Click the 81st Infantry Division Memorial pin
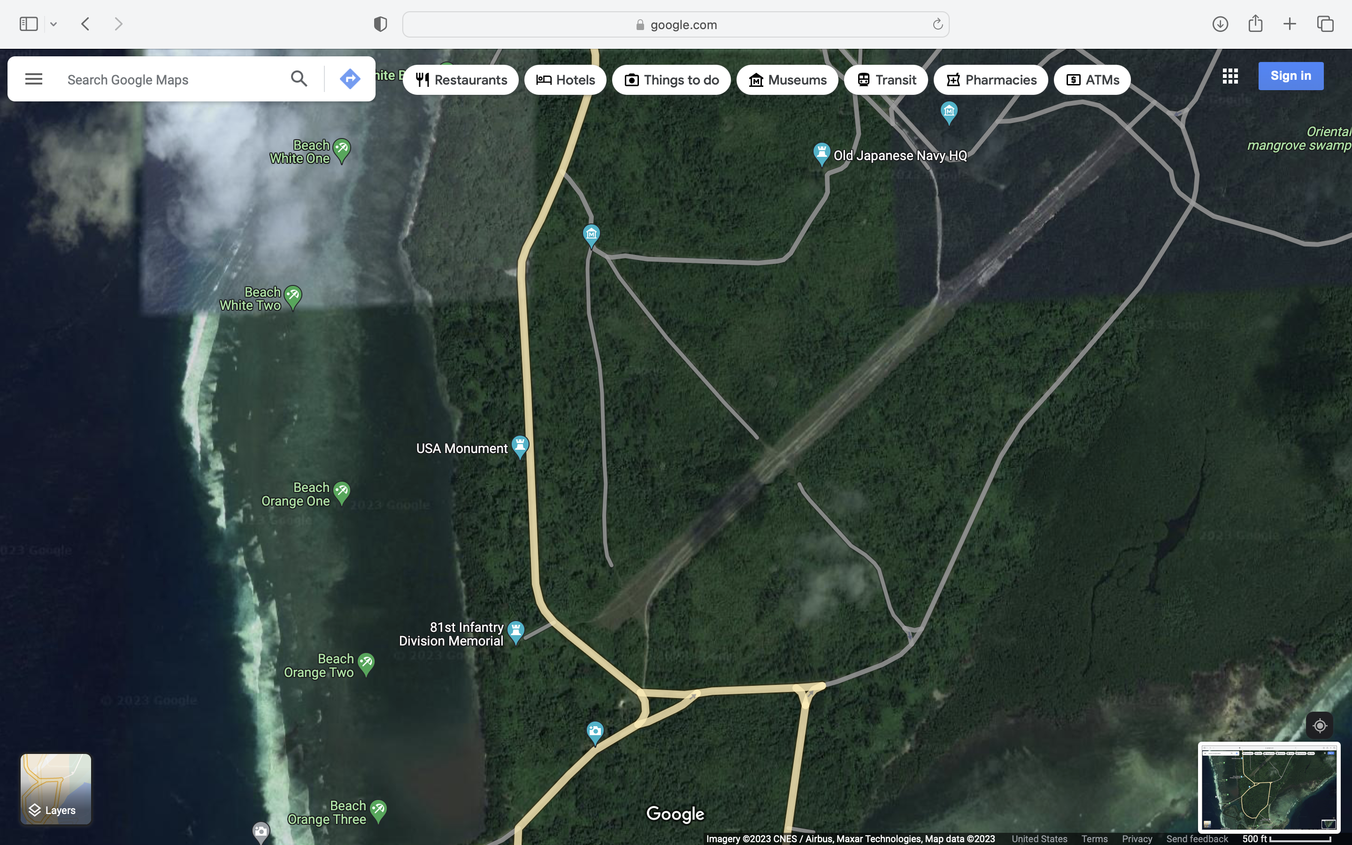1352x845 pixels. click(515, 631)
